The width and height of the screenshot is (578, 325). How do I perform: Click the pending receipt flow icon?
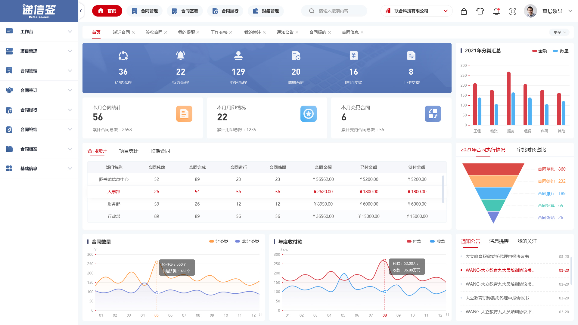(x=123, y=56)
